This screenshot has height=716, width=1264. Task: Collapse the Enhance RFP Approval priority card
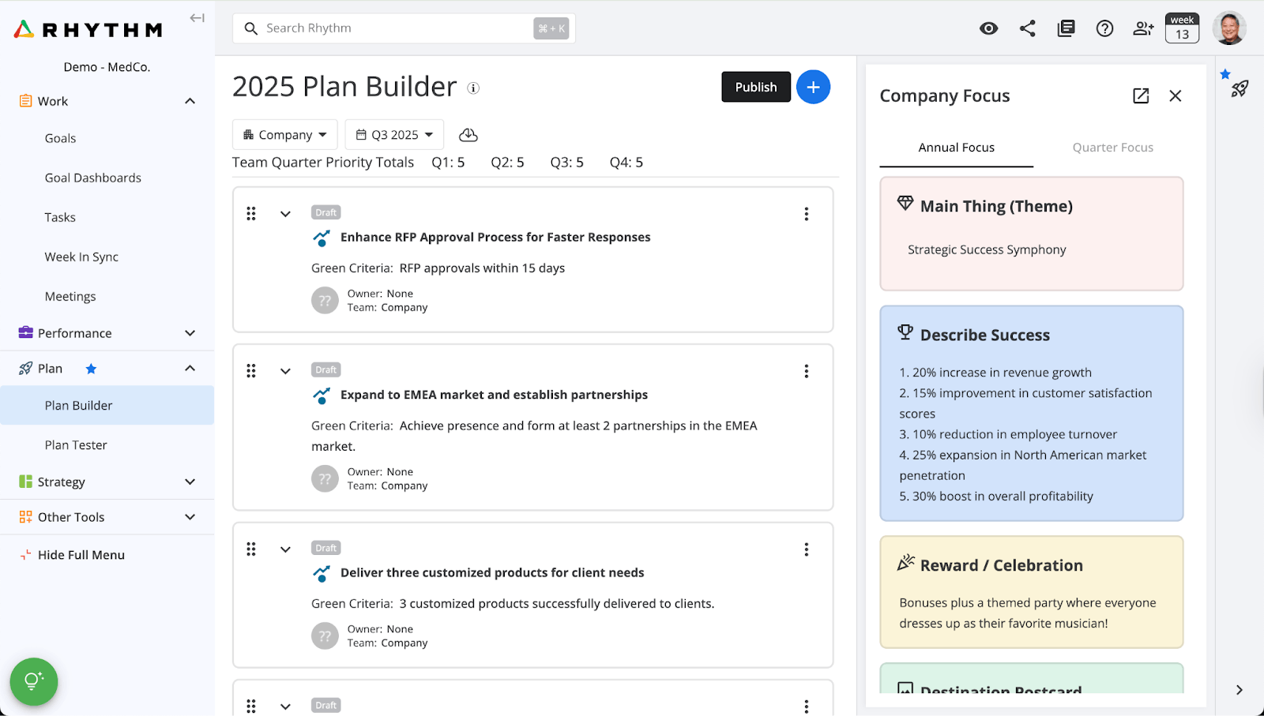pos(285,214)
